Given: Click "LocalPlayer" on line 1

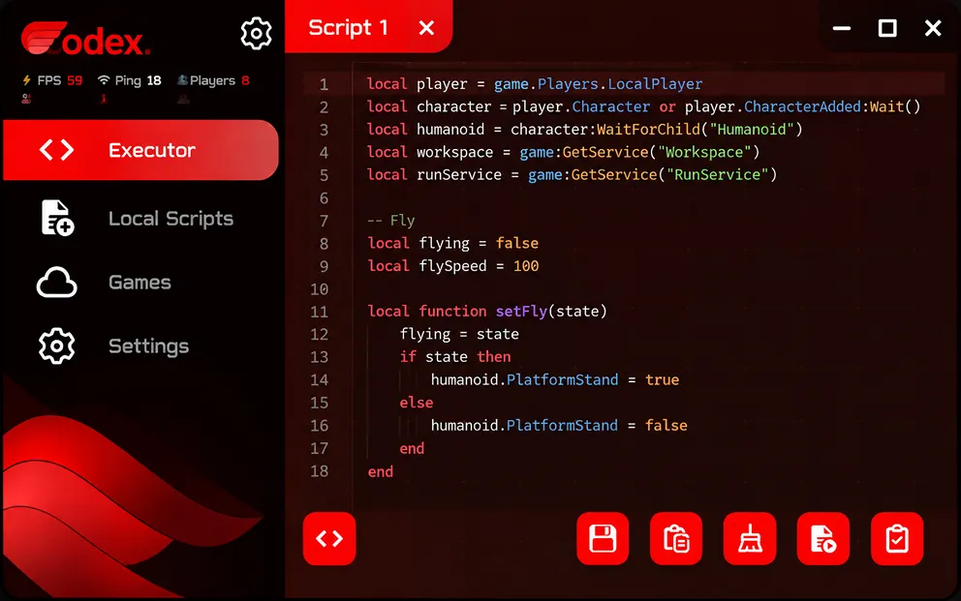Looking at the screenshot, I should 655,84.
